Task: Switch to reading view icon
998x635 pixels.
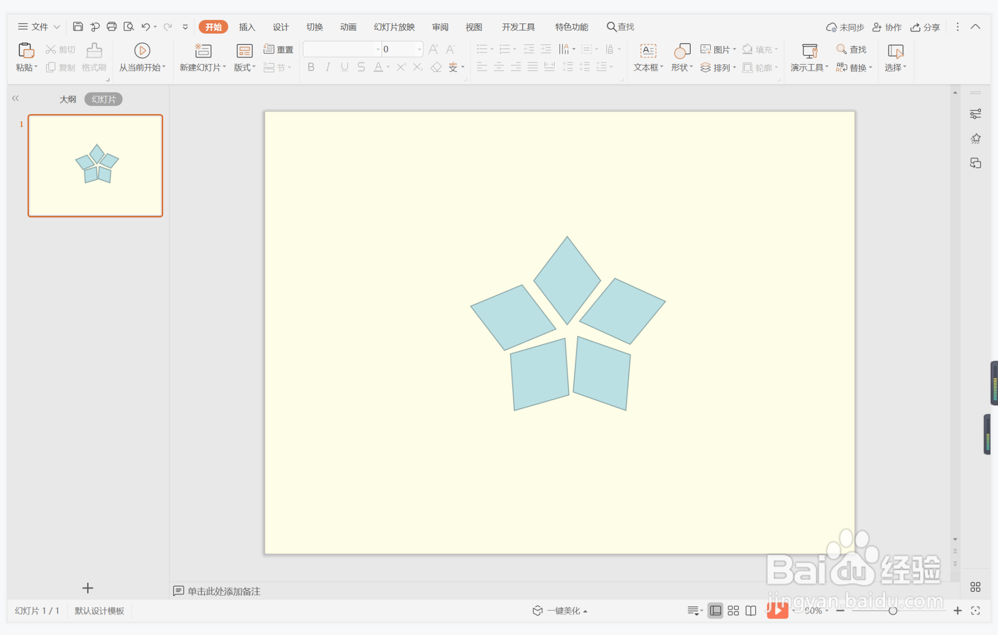Action: point(751,610)
